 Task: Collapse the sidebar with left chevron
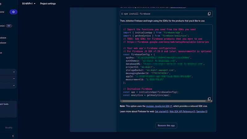click(13, 136)
